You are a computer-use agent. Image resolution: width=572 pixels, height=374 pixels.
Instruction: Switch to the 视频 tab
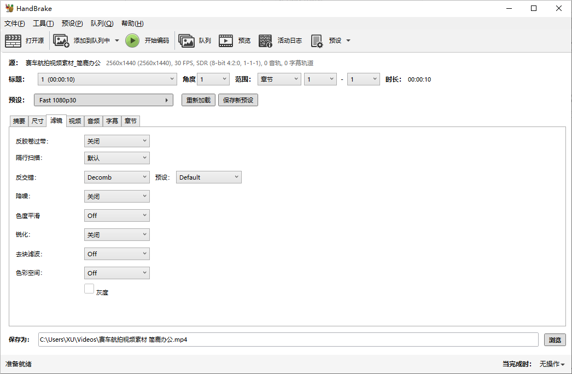click(75, 121)
